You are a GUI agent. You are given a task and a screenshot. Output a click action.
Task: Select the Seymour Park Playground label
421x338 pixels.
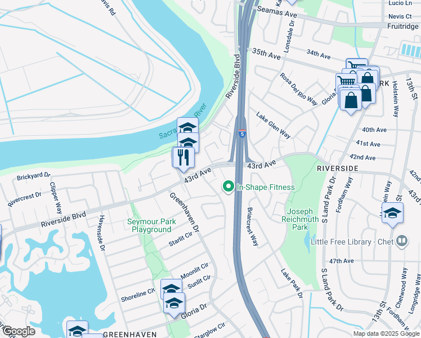click(151, 225)
